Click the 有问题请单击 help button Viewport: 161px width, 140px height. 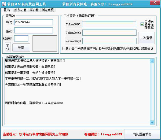(x=142, y=134)
